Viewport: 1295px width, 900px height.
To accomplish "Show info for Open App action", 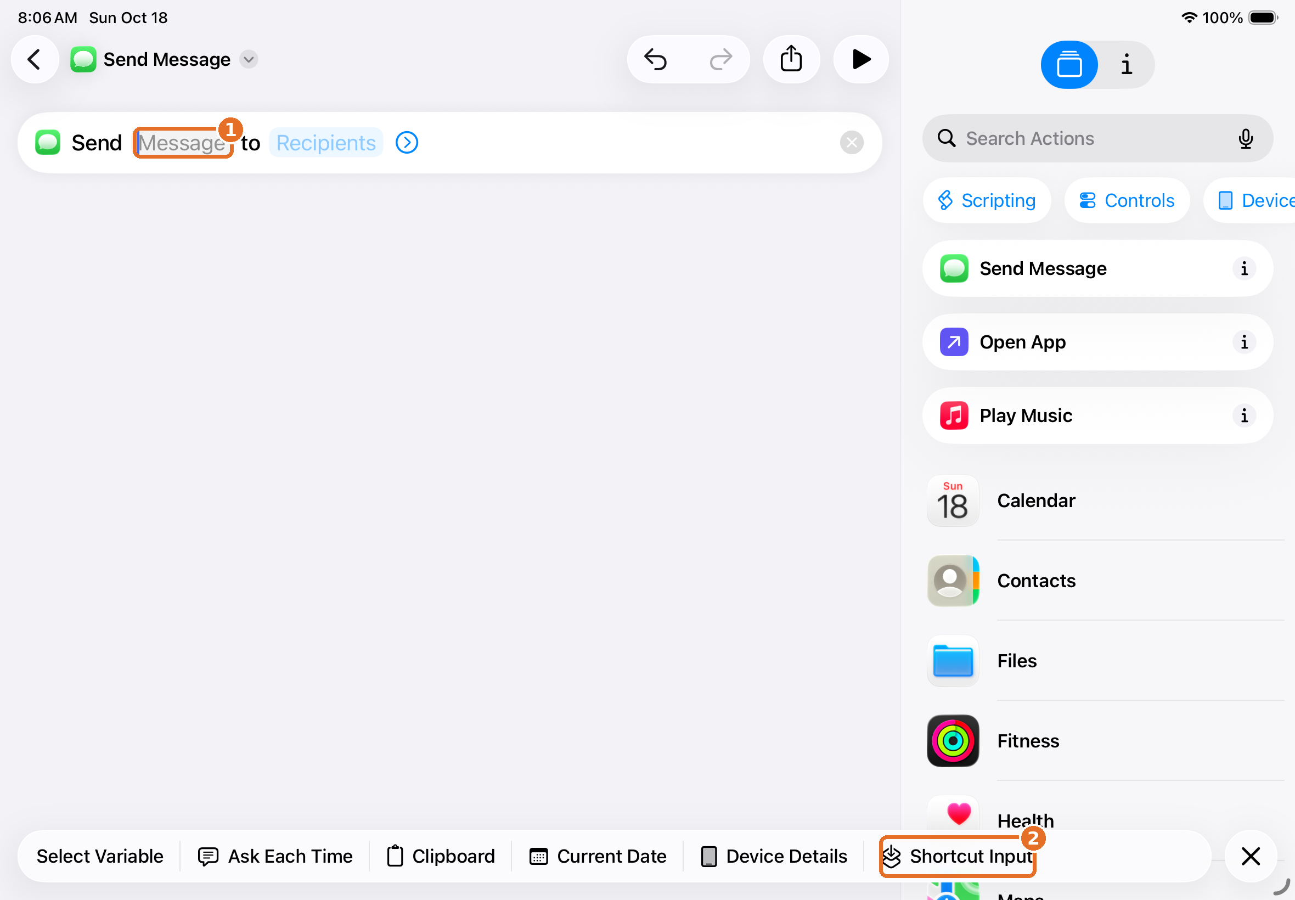I will pos(1244,342).
